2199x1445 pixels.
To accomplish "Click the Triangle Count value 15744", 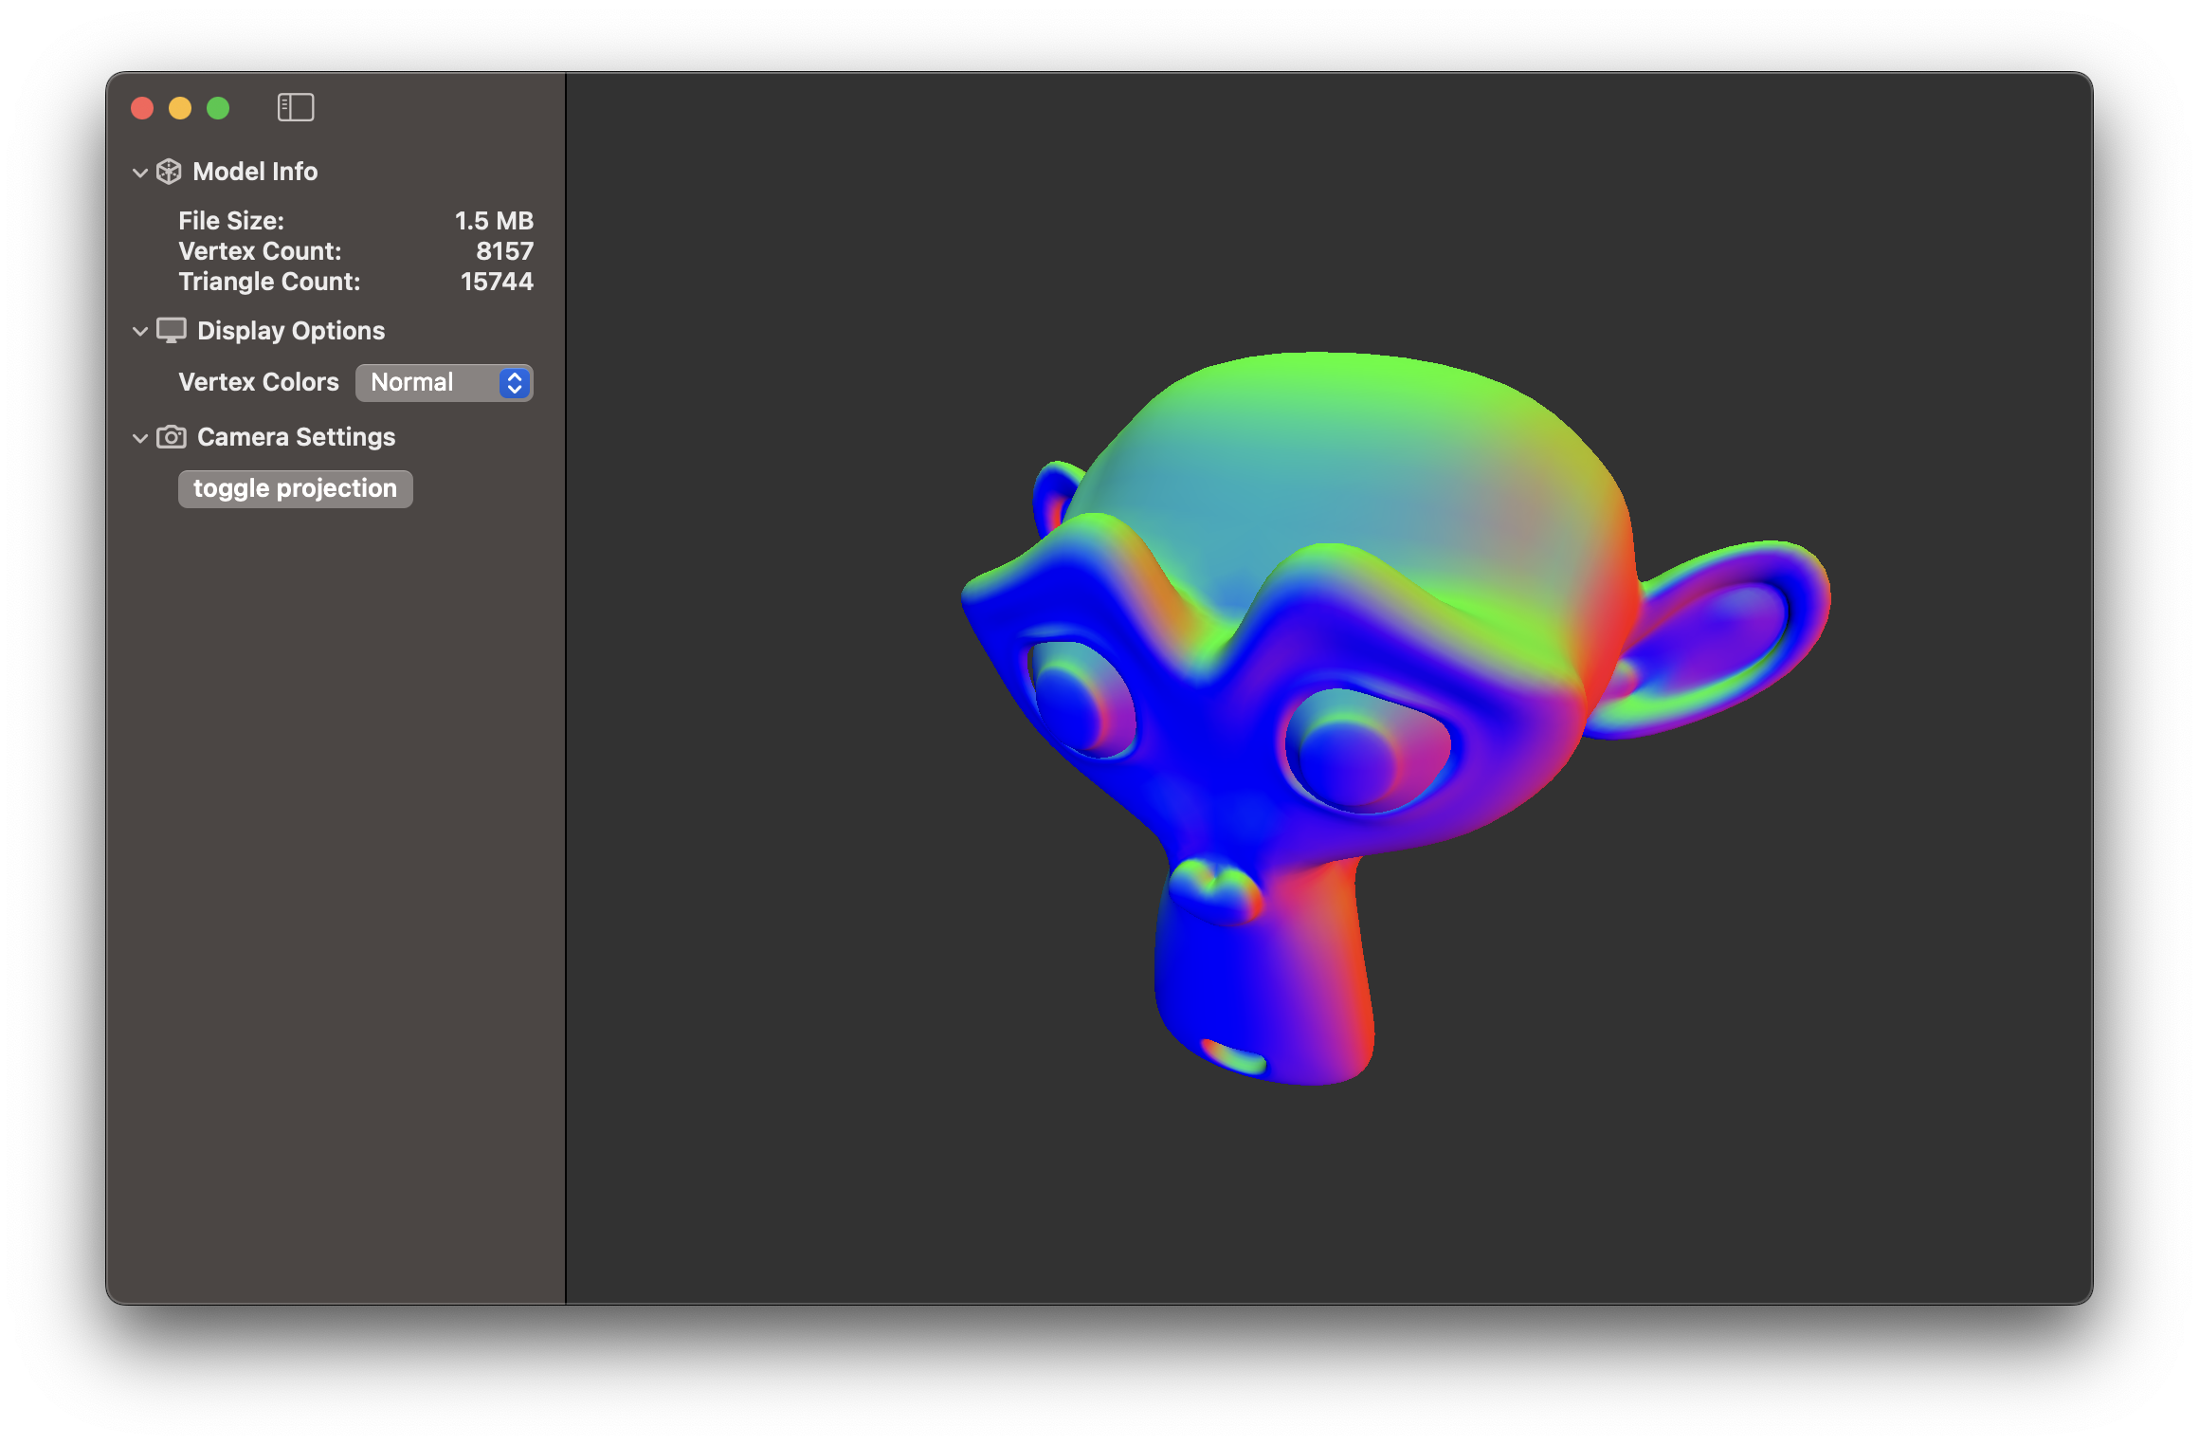I will click(x=497, y=282).
